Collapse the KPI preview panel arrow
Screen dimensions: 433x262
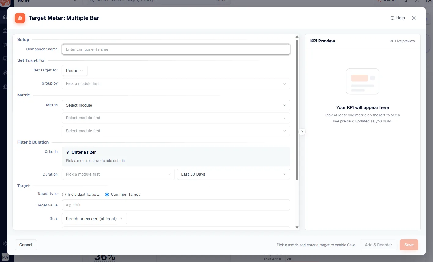pyautogui.click(x=302, y=132)
